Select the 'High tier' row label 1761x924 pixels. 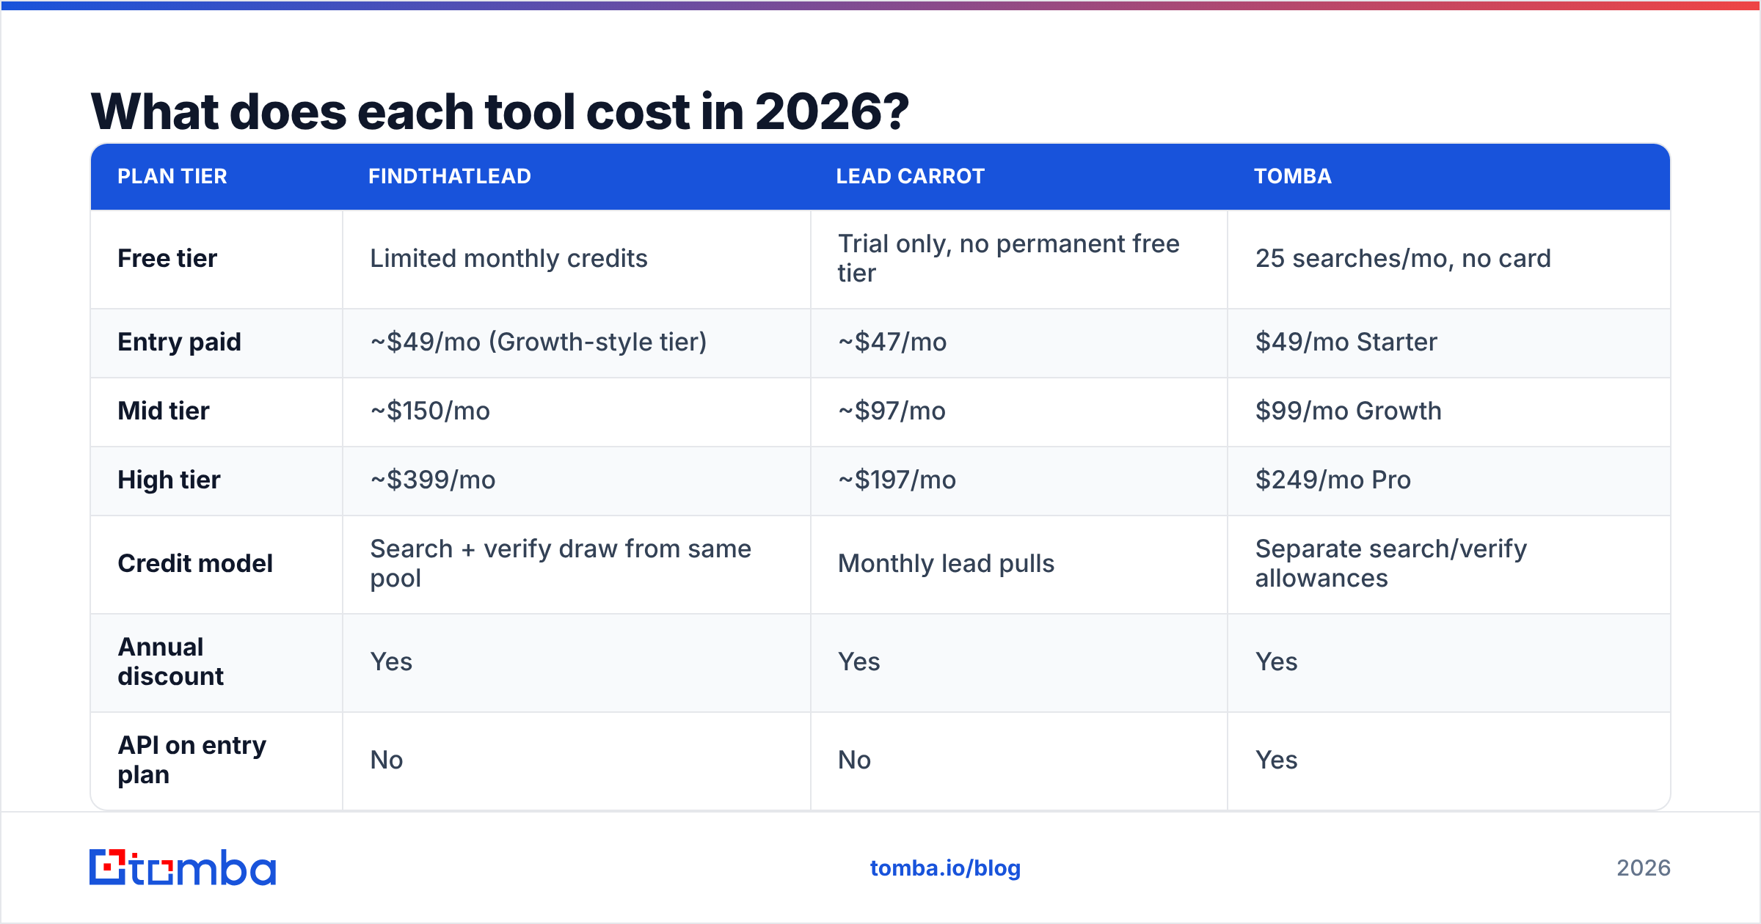pyautogui.click(x=169, y=480)
